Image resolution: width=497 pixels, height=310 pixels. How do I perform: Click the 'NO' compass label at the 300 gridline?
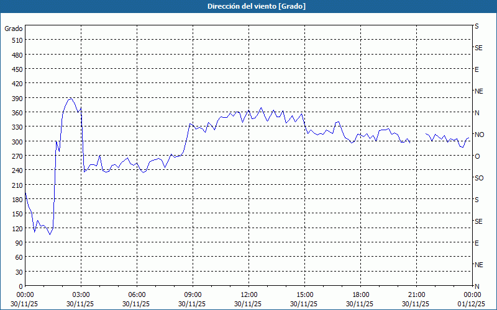coord(479,135)
